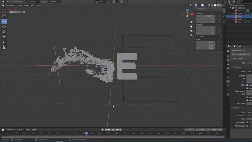Image resolution: width=252 pixels, height=142 pixels.
Task: Select the Cursor tool in the left toolbar
Action: coord(4,16)
